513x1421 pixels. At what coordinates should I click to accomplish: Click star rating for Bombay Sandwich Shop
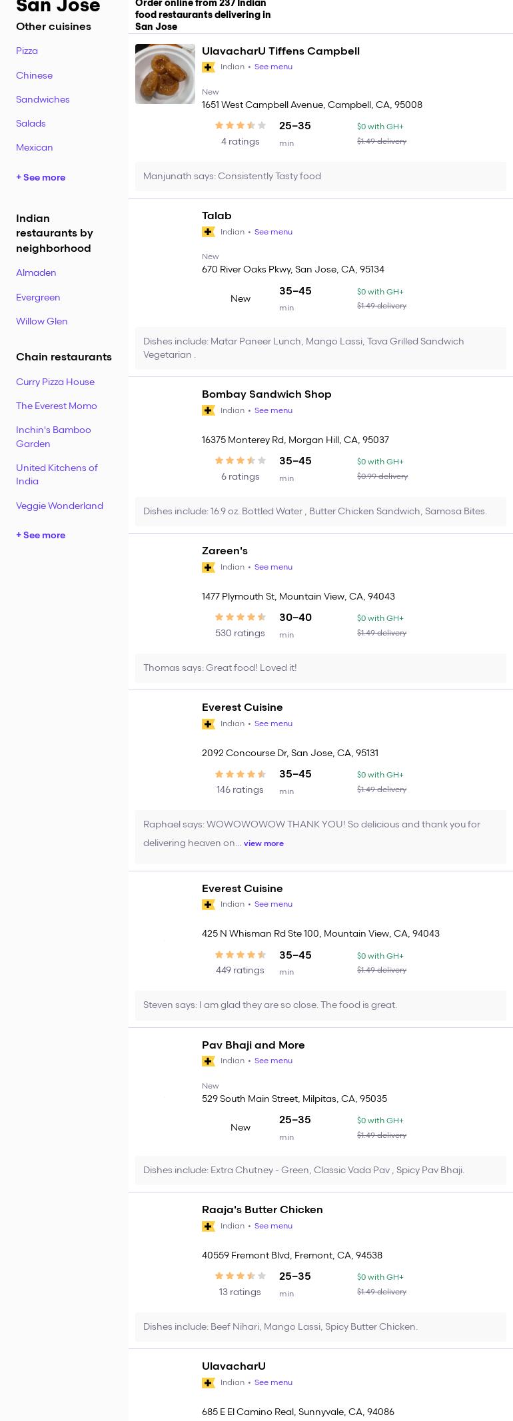point(240,461)
